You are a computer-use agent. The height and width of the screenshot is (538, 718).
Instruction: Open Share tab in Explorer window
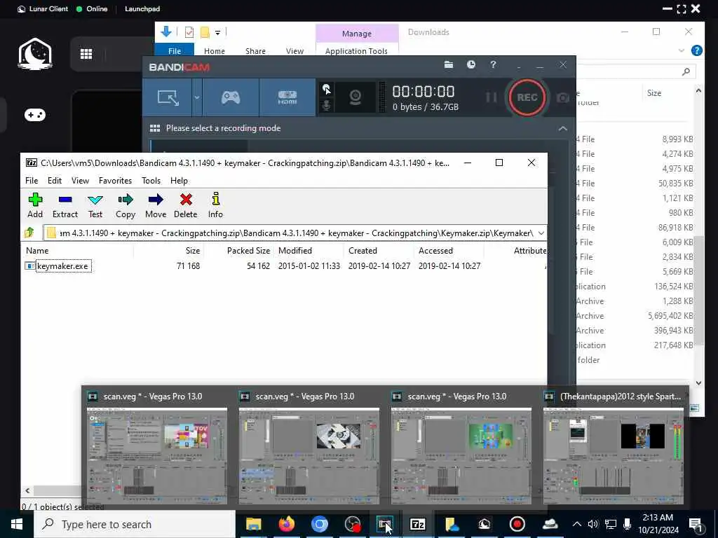(x=255, y=50)
